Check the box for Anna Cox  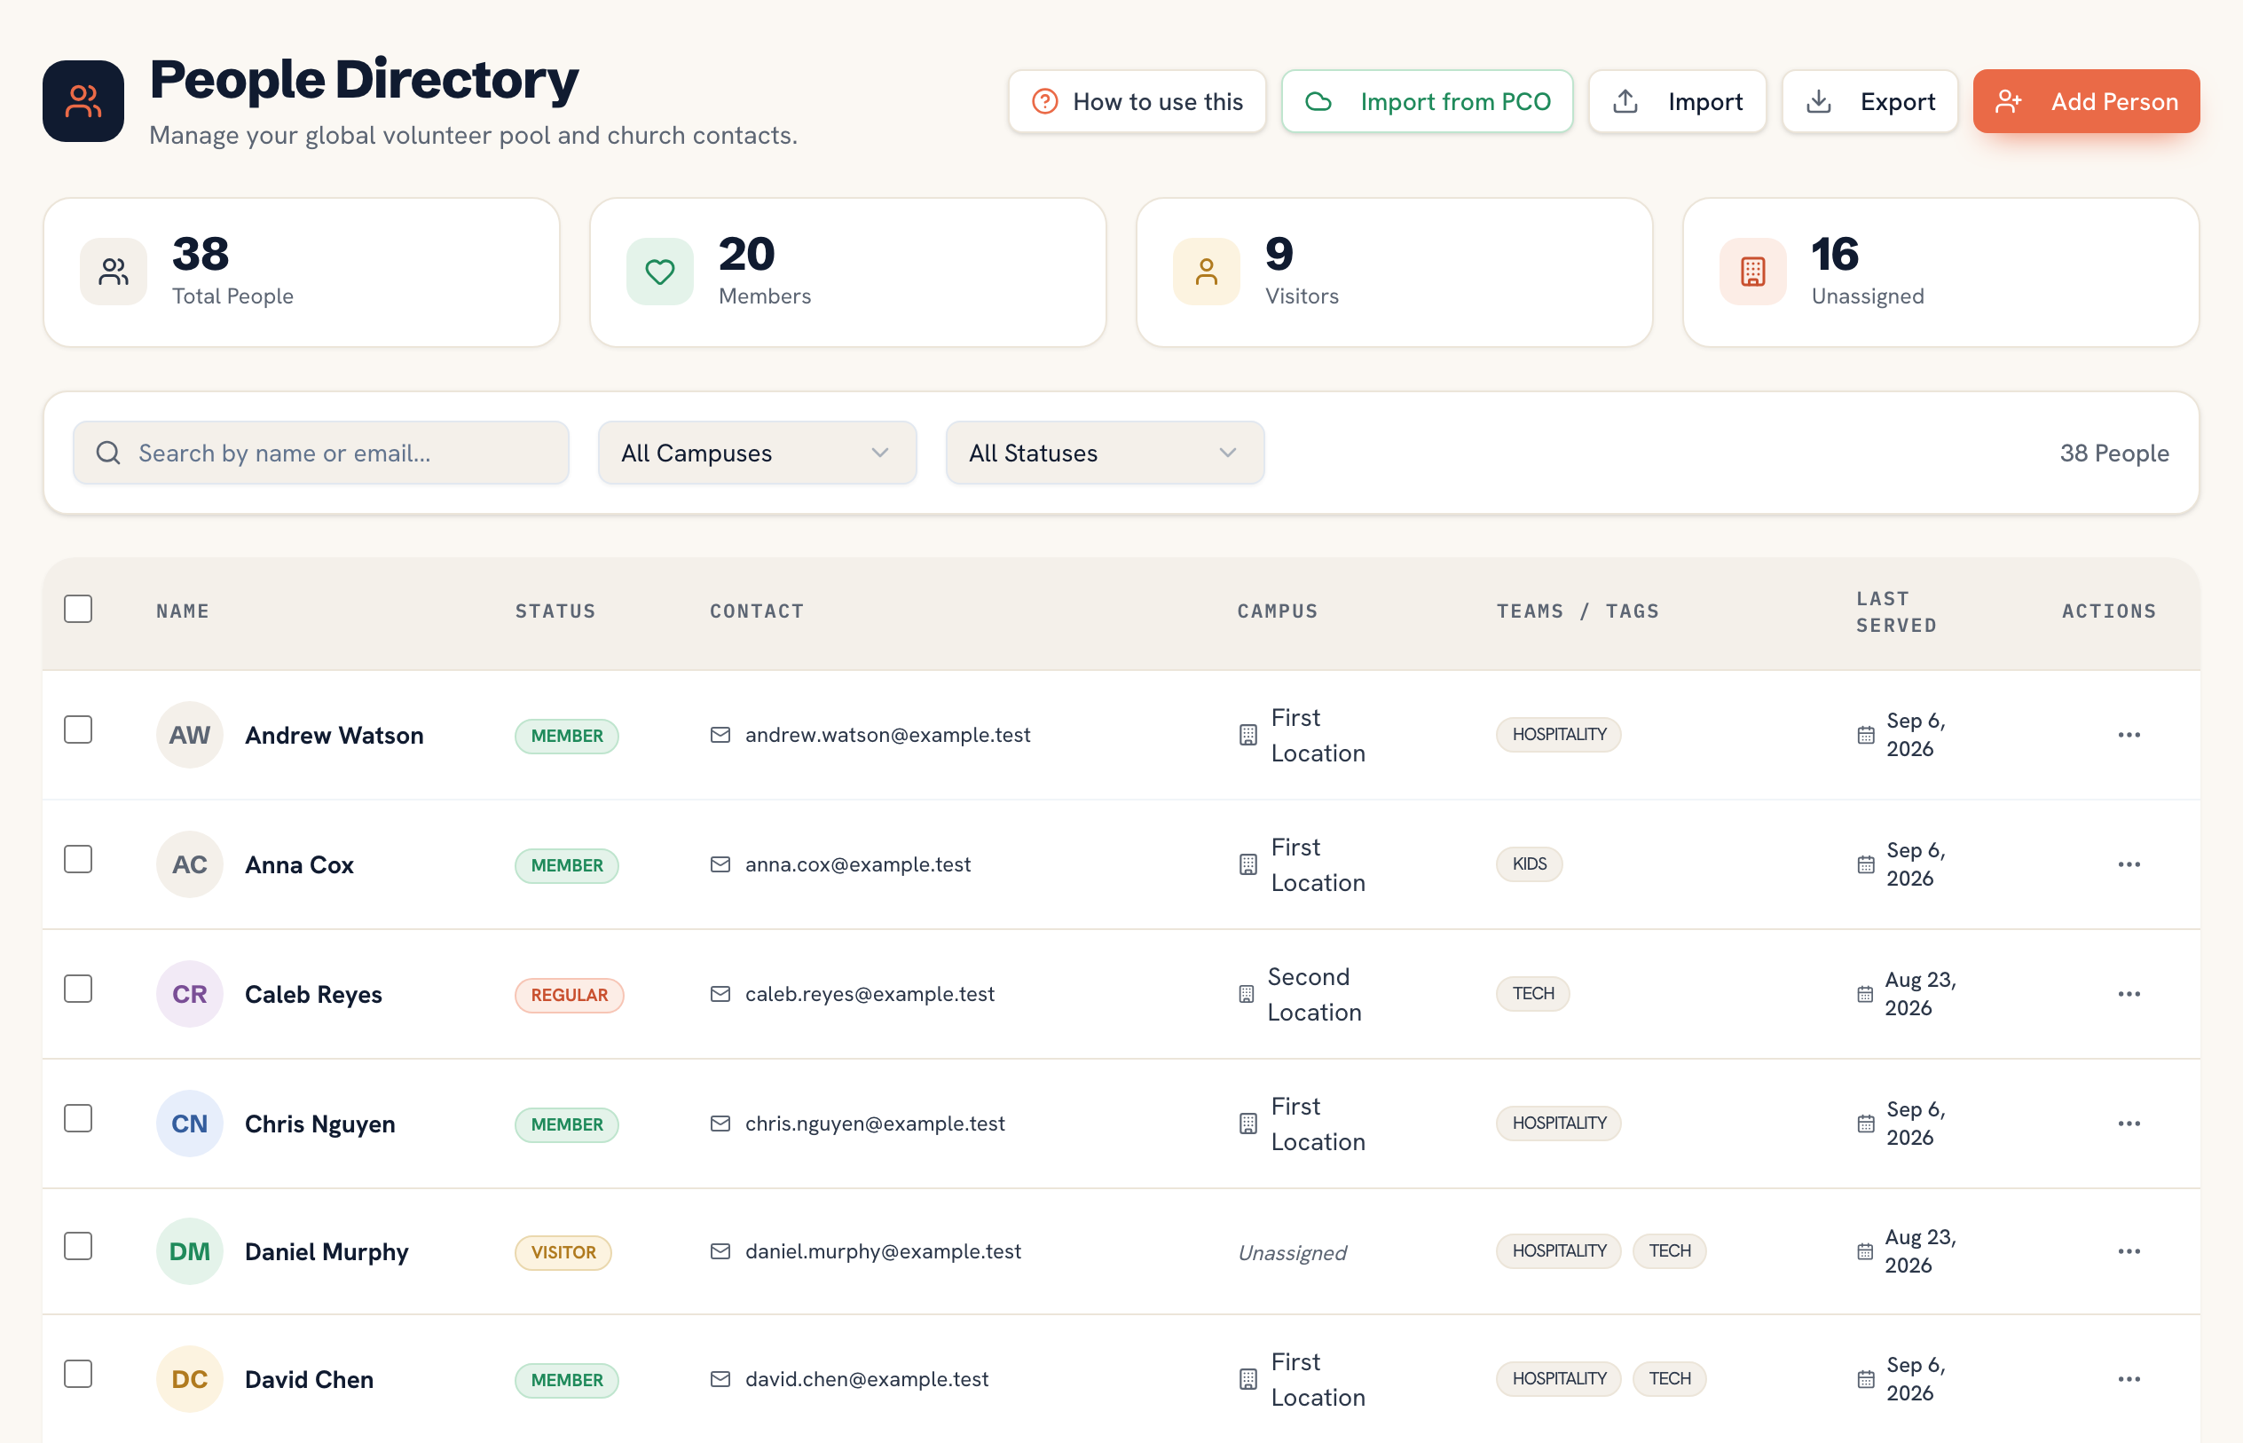(x=78, y=858)
